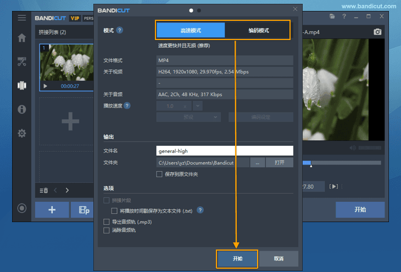Open project file button with film icon
The image size is (401, 272).
[x=82, y=209]
